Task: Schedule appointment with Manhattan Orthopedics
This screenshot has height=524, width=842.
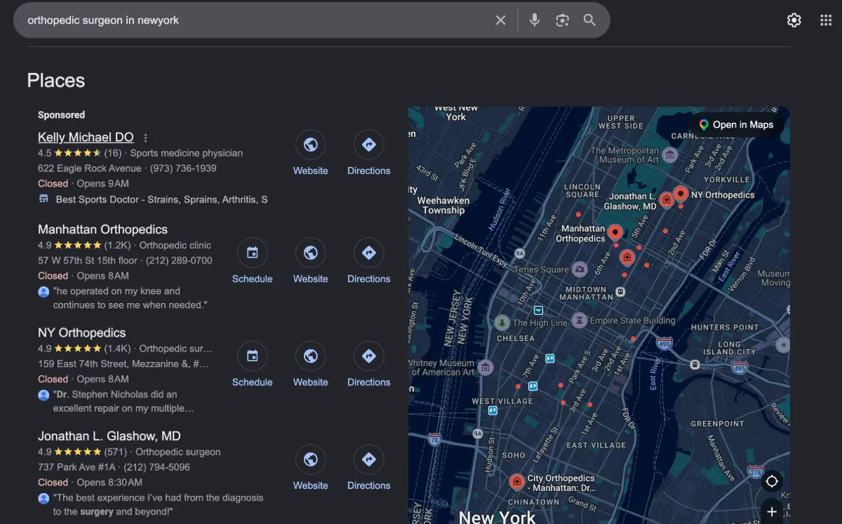Action: point(252,253)
